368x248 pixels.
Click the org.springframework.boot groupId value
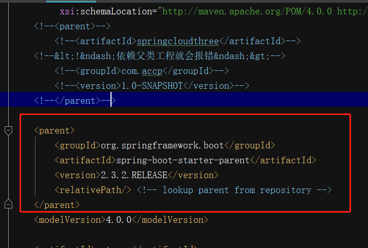(x=162, y=145)
